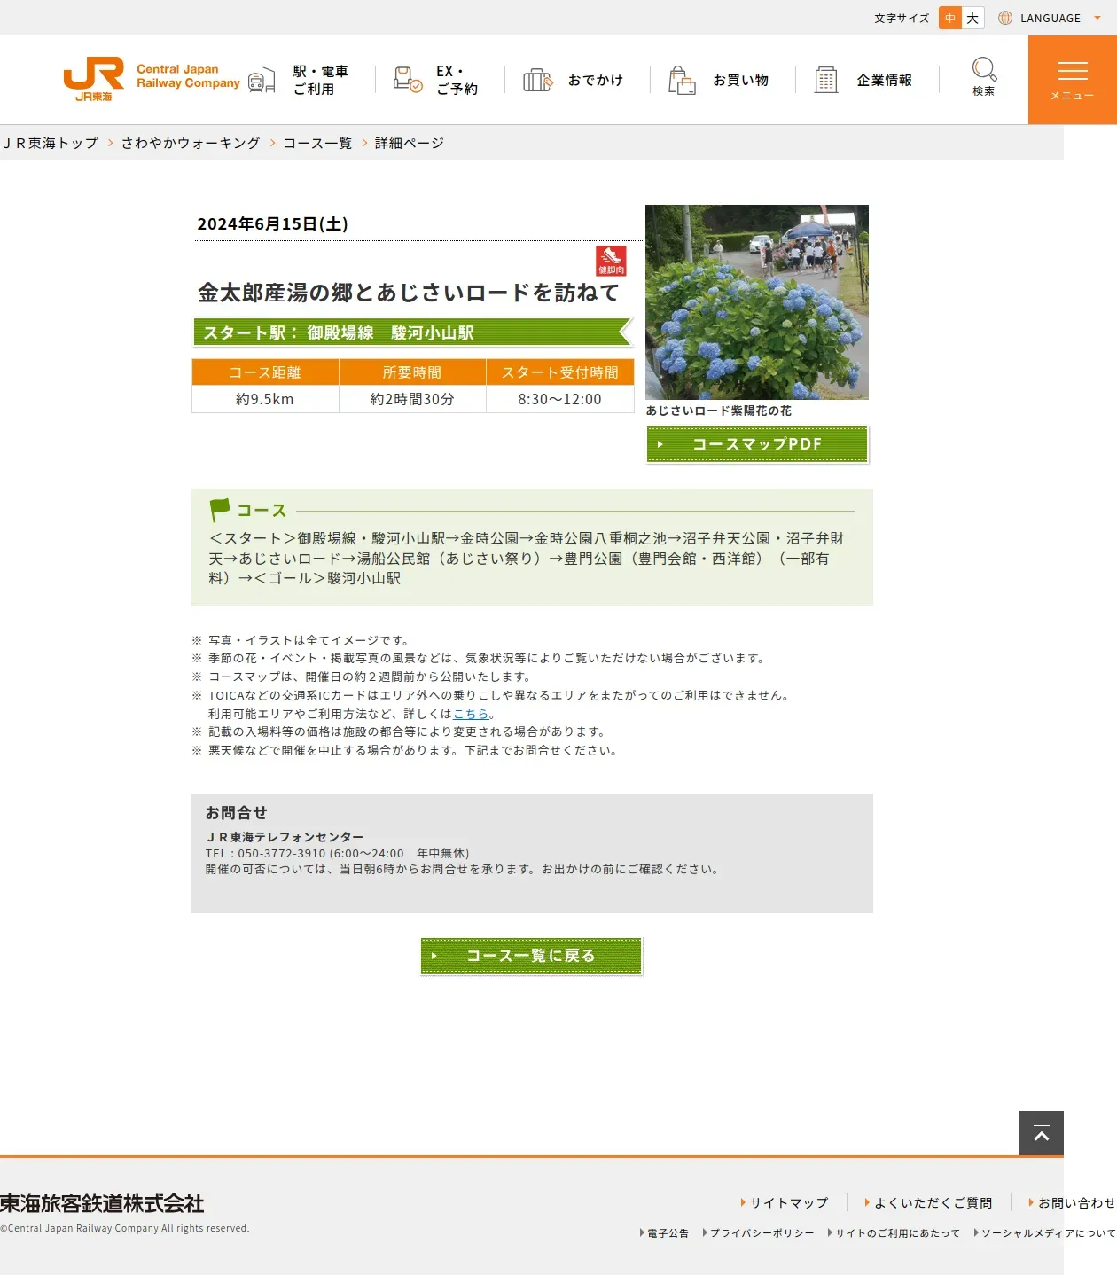
Task: Click the shopping bag icon for お買い物
Action: click(682, 80)
